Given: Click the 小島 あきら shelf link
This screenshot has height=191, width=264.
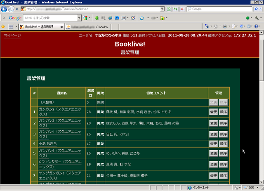Looking at the screenshot, I should (x=48, y=144).
